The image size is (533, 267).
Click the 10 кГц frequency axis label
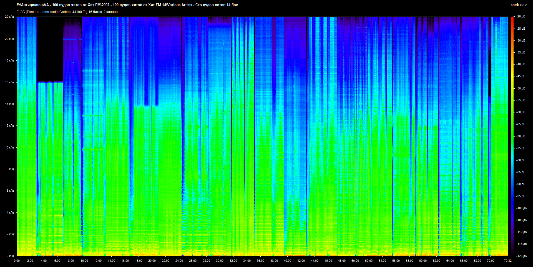click(x=9, y=147)
